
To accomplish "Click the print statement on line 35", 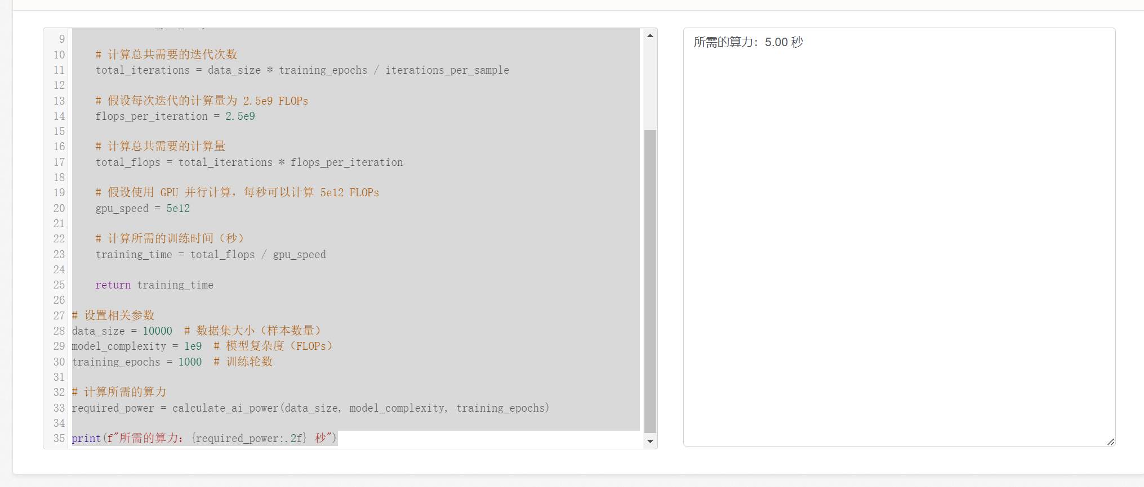I will [204, 438].
